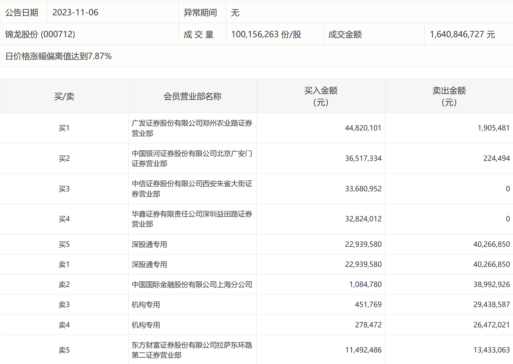Click the 会员营业部名称 column header

192,96
